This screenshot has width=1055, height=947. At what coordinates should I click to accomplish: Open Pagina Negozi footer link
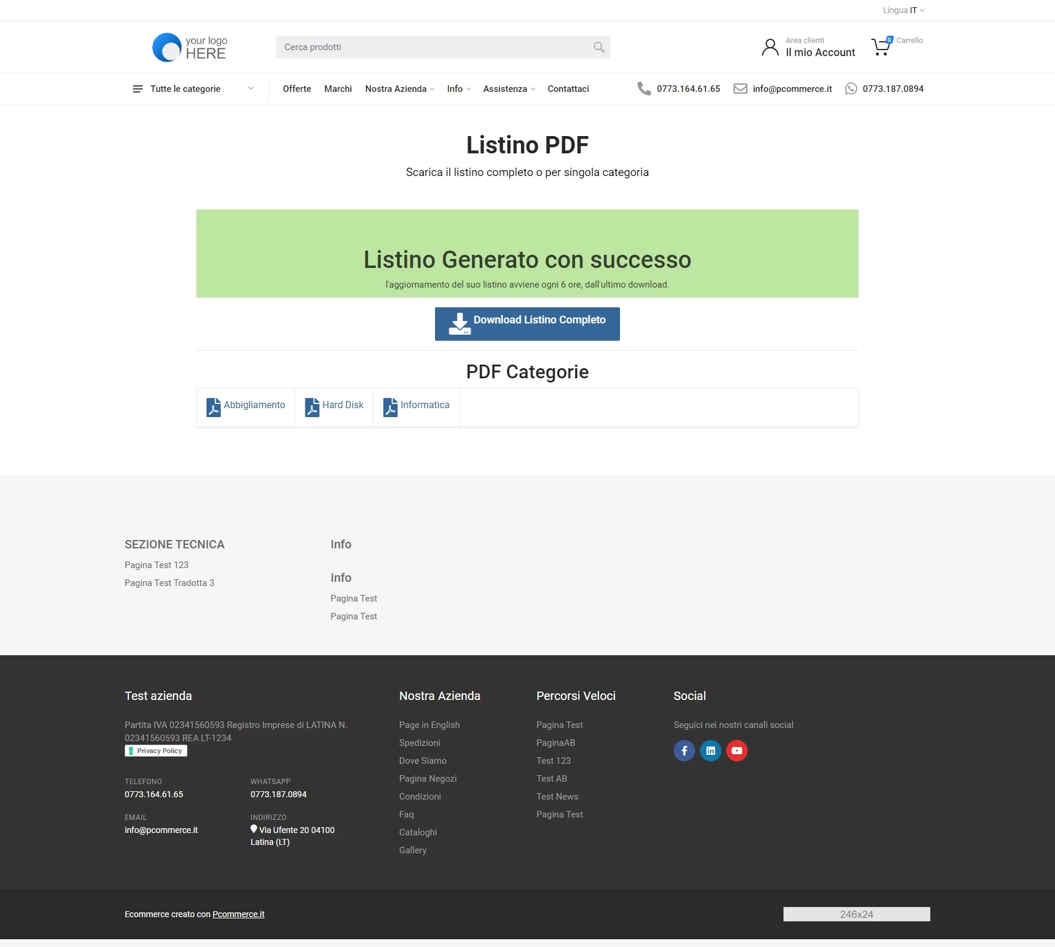pos(428,779)
